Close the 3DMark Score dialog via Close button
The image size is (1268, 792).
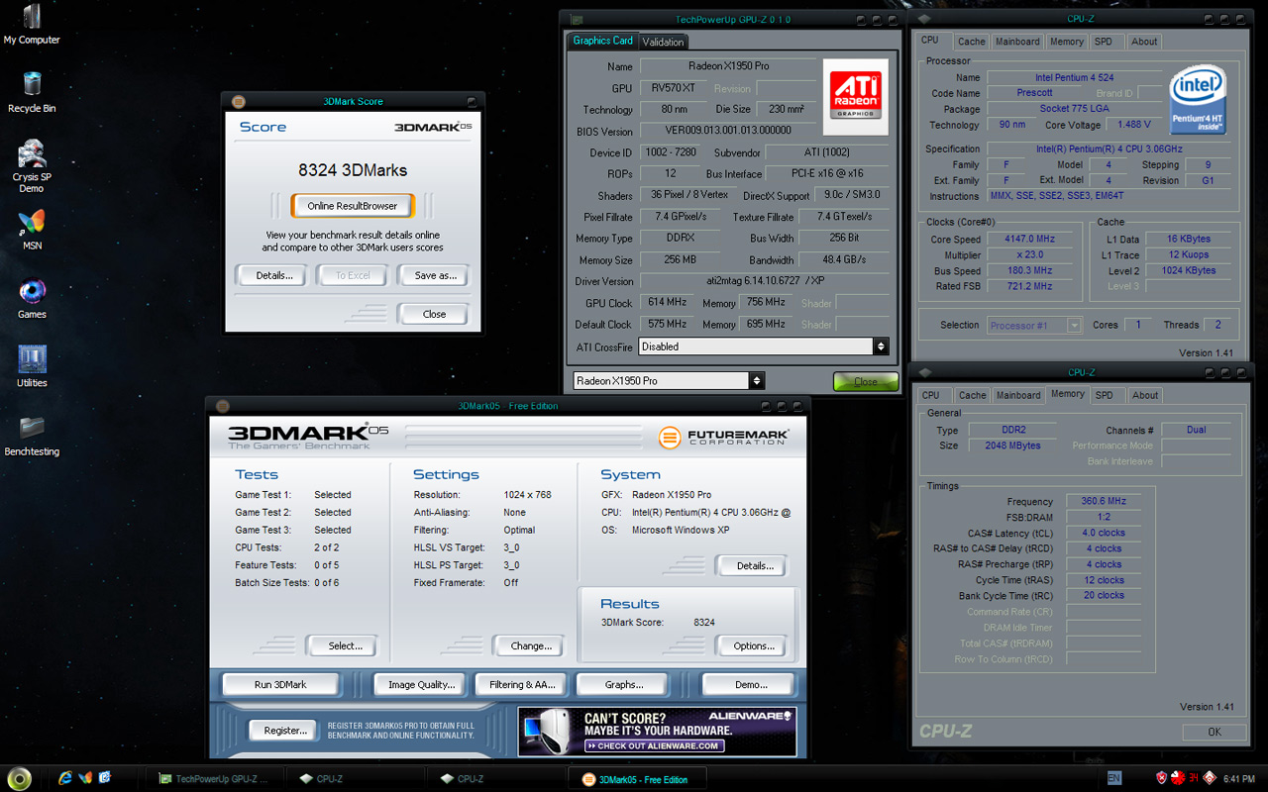434,314
